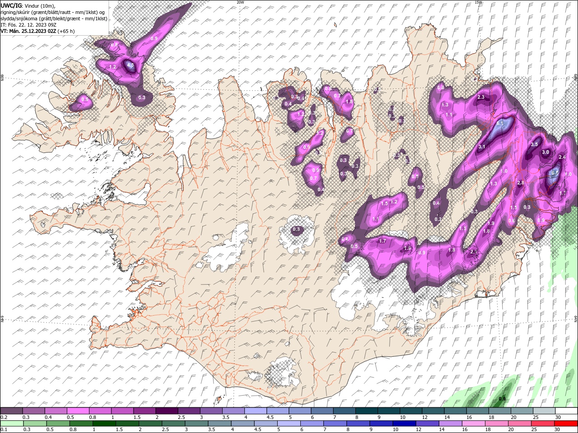Click the '4.5' value in the Westfjords snow patch
Viewport: 578px width, 433px height.
tap(131, 65)
